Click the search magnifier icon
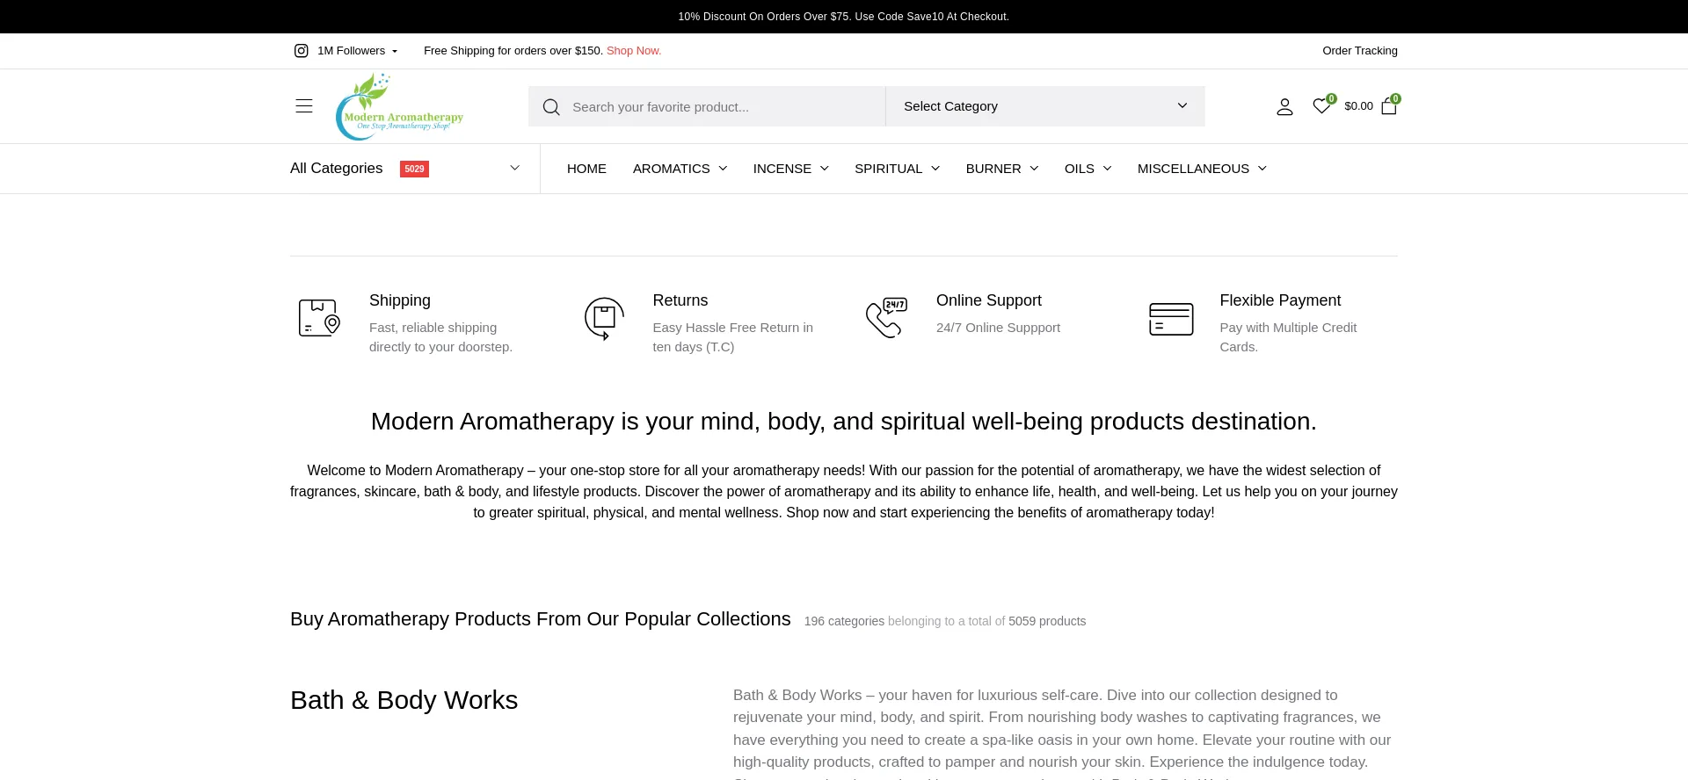The height and width of the screenshot is (780, 1688). point(551,107)
